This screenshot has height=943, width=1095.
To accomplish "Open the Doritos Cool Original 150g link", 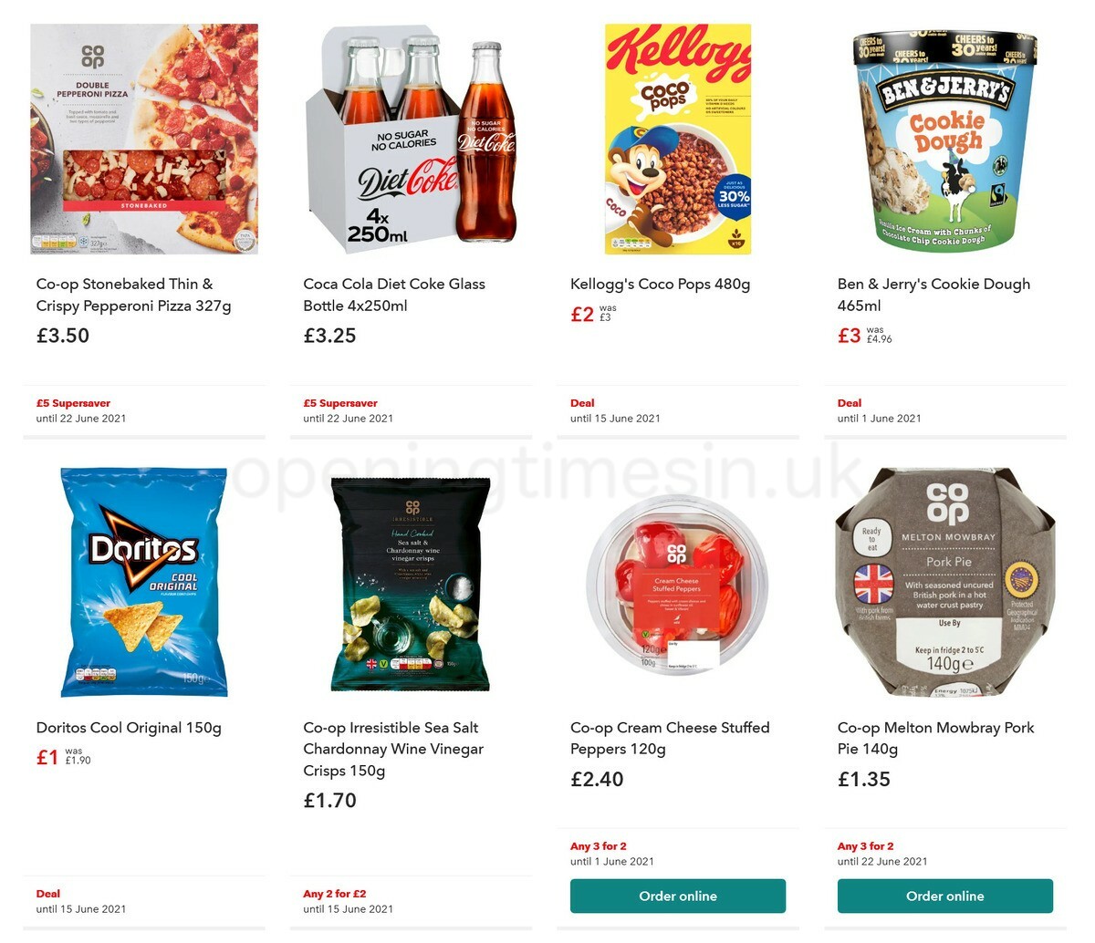I will tap(129, 727).
